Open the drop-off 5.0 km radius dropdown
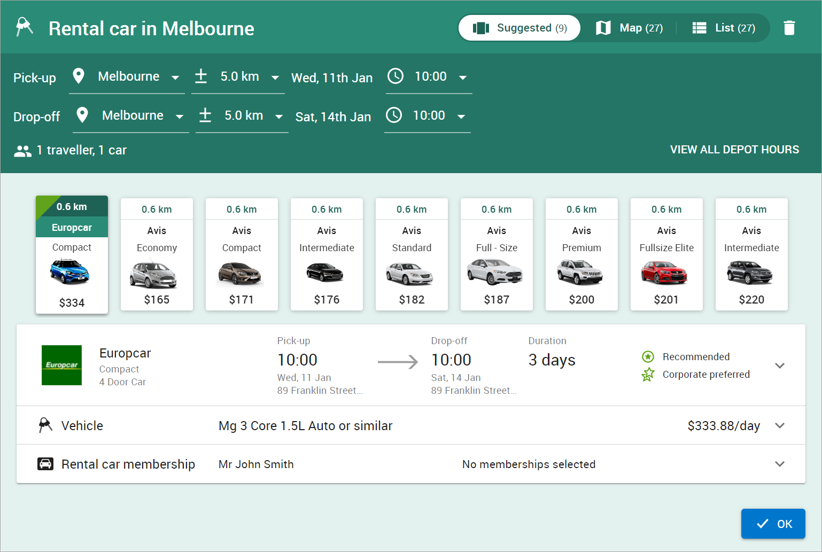The height and width of the screenshot is (552, 822). coord(242,115)
